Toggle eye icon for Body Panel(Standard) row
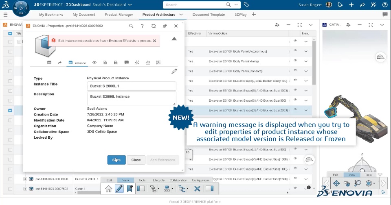391x205 pixels. [295, 70]
